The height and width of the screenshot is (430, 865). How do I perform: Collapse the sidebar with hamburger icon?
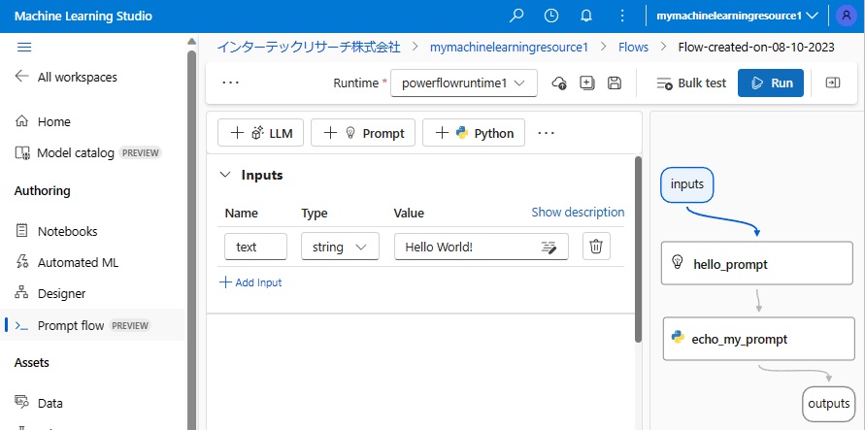[x=24, y=47]
